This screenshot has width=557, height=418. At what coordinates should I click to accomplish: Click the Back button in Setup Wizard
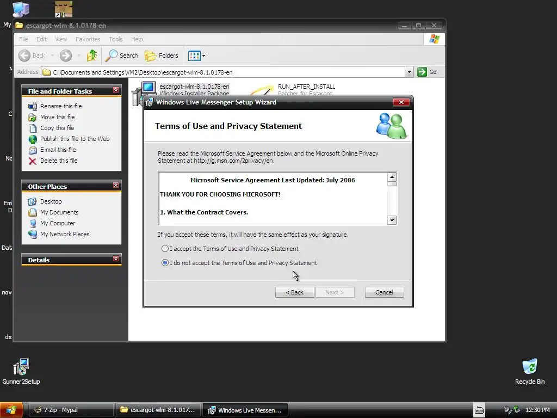294,292
